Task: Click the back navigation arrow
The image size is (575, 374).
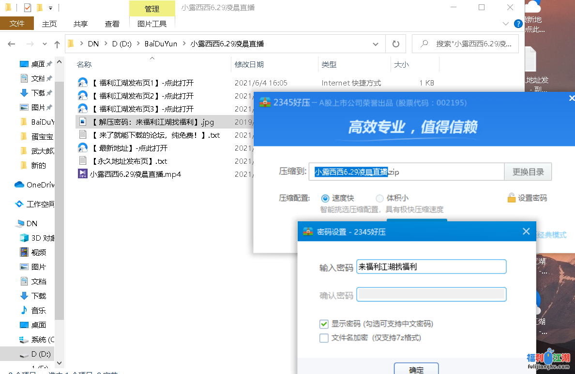Action: pyautogui.click(x=12, y=44)
